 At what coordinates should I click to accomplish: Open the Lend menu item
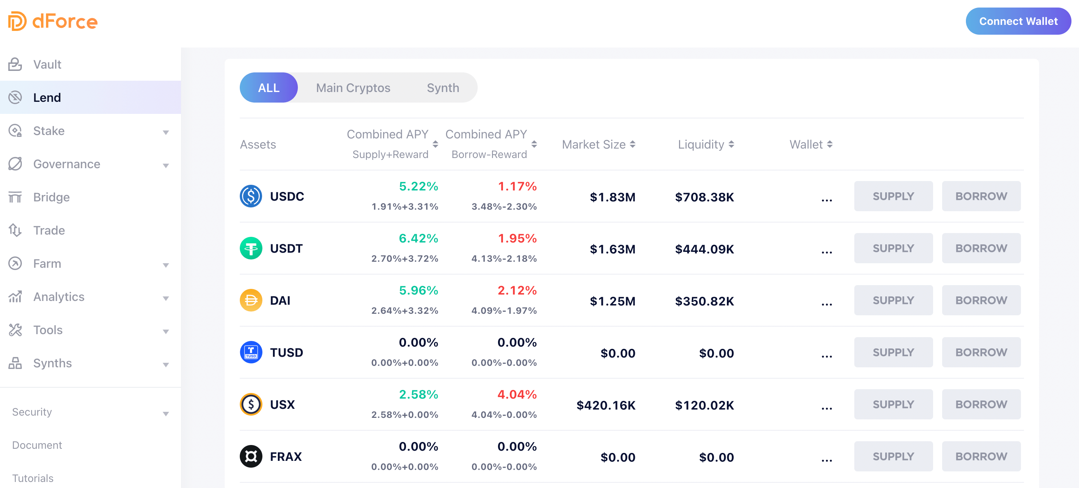(x=90, y=97)
